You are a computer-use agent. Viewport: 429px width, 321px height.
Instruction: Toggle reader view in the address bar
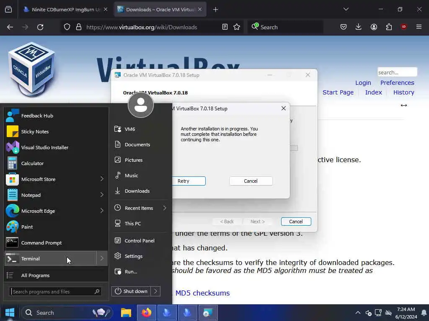(225, 27)
